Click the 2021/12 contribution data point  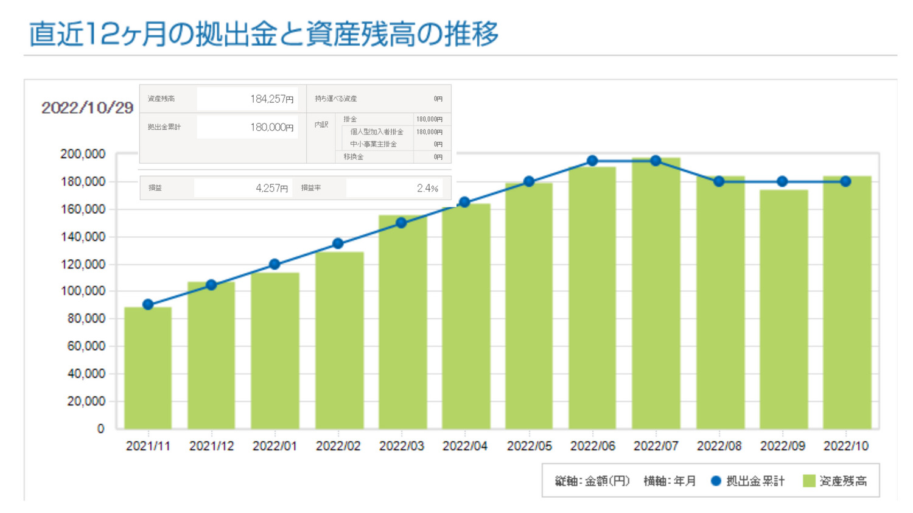coord(211,285)
